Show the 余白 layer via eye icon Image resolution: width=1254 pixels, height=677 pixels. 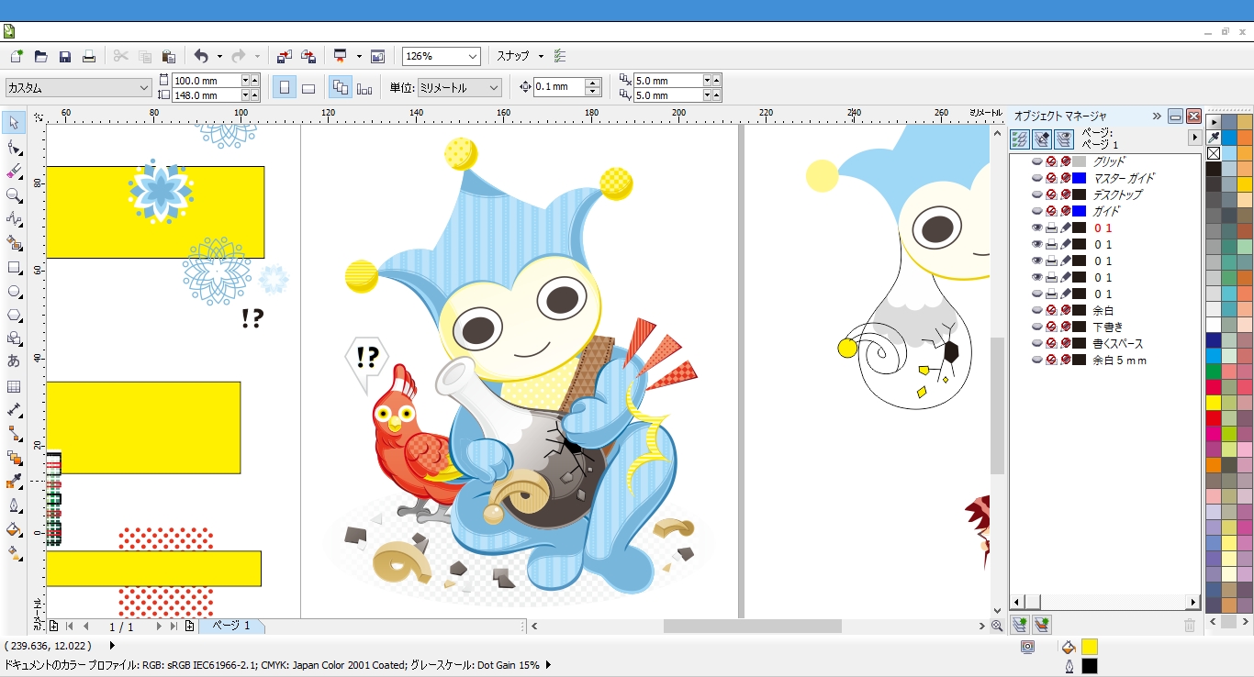1037,311
